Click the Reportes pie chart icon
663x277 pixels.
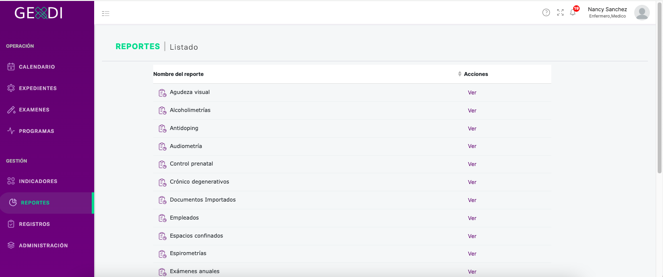click(13, 203)
